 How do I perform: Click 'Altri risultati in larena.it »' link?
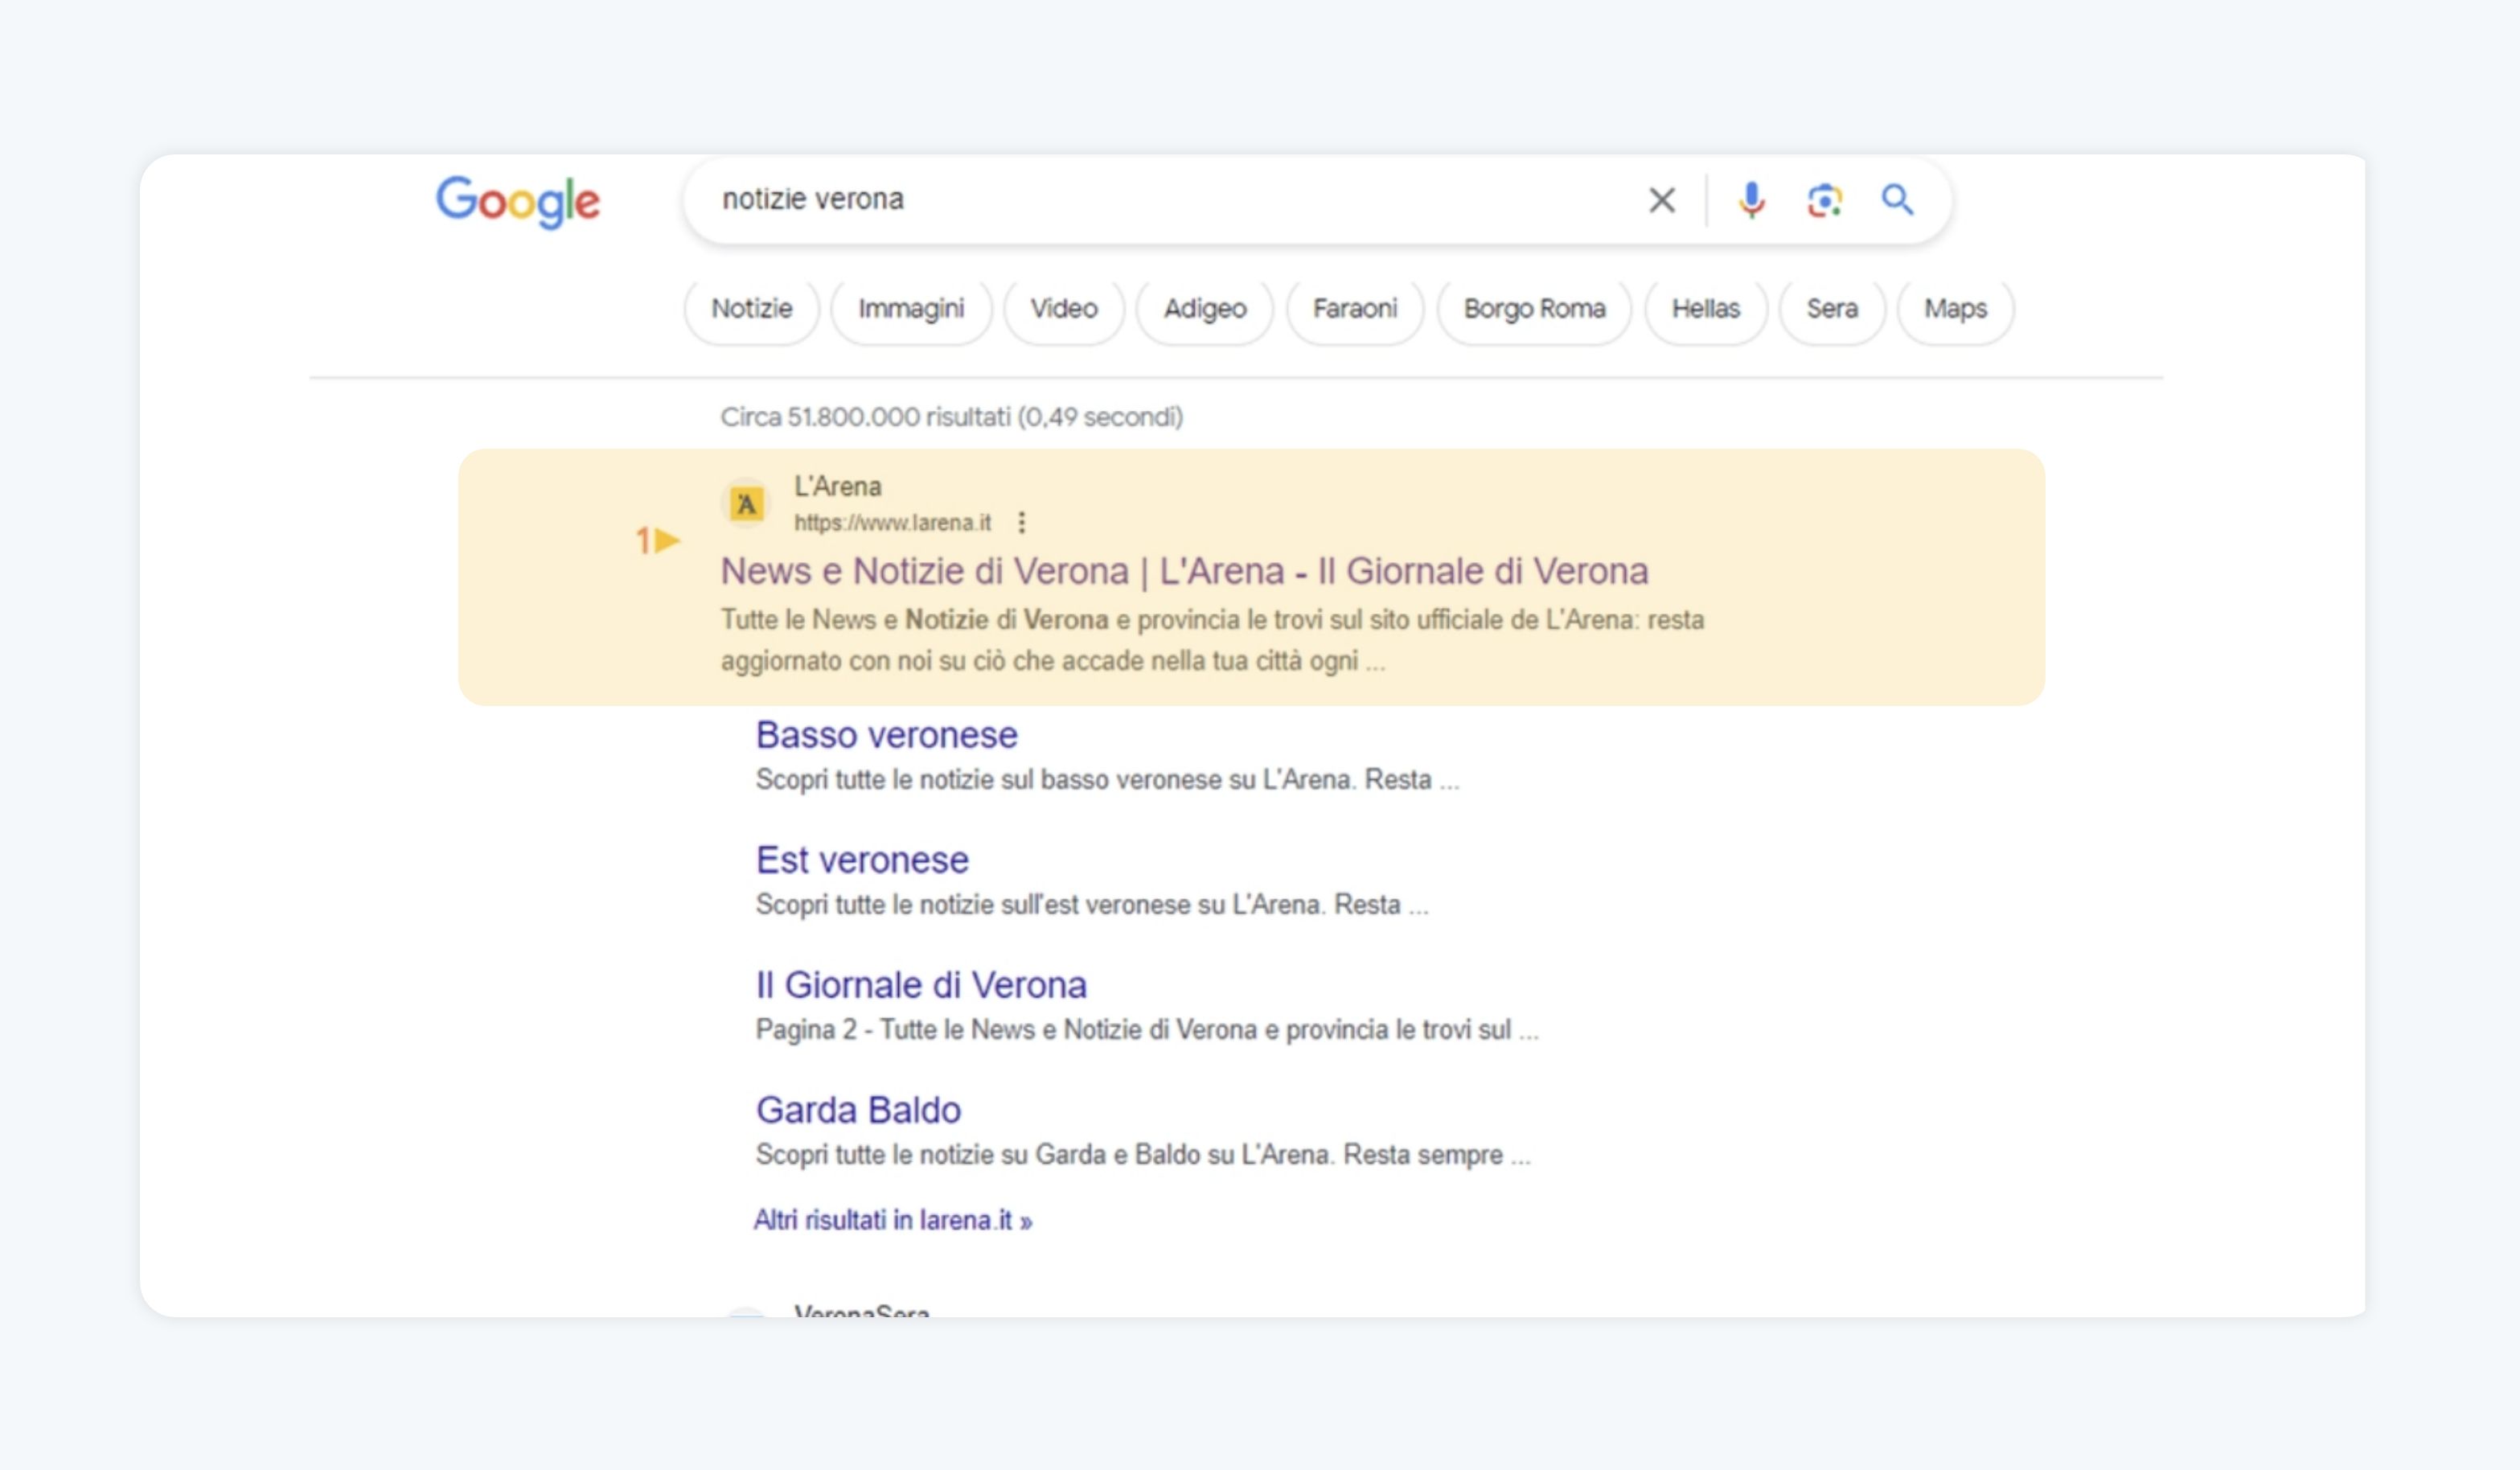point(893,1220)
